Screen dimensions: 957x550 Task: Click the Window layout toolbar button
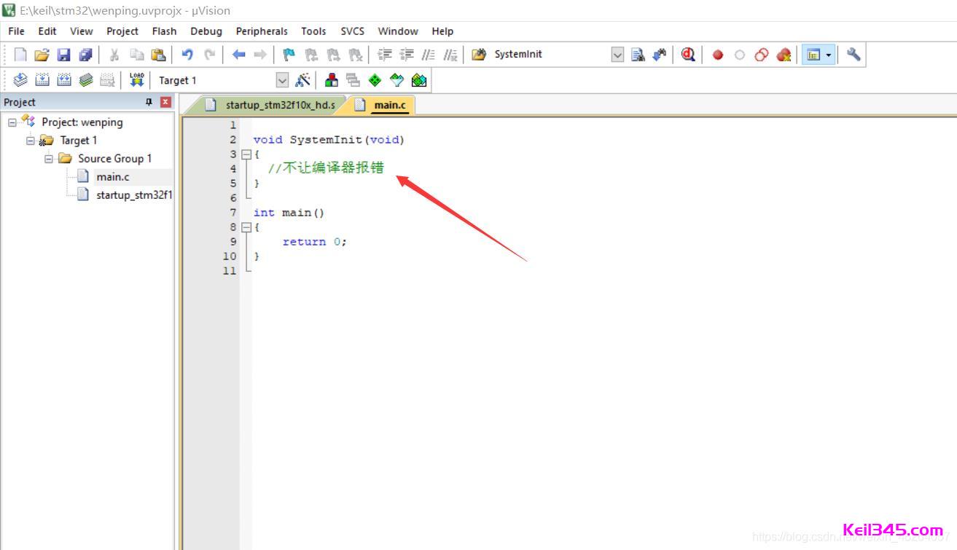coord(813,55)
